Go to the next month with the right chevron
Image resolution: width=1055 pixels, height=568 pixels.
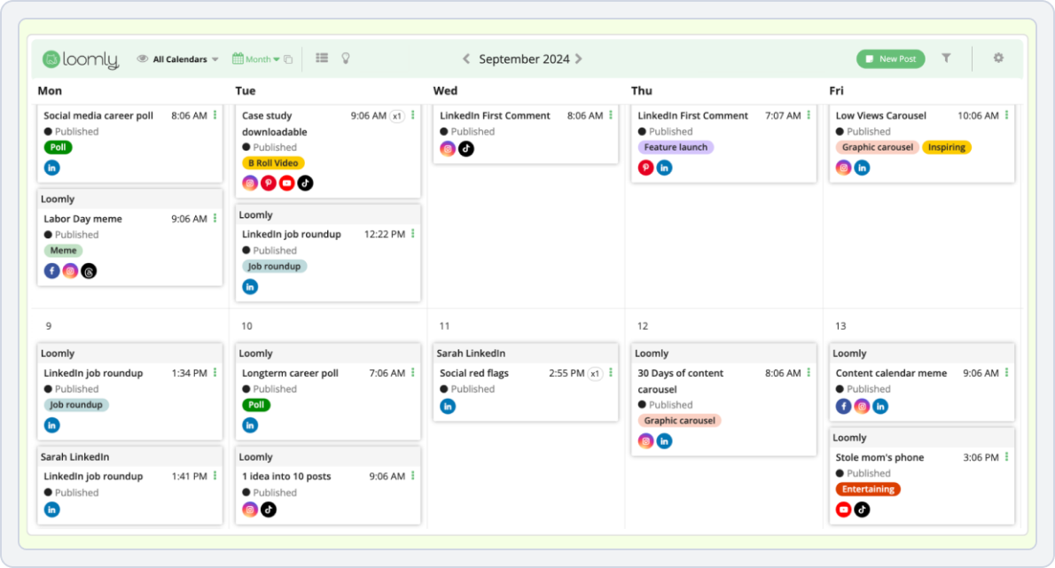point(579,58)
